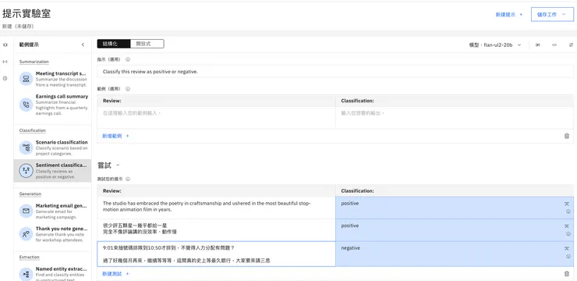Select 'Thank you note gene...' sample prompt title
Viewport: 577px width, 281px height.
[62, 229]
